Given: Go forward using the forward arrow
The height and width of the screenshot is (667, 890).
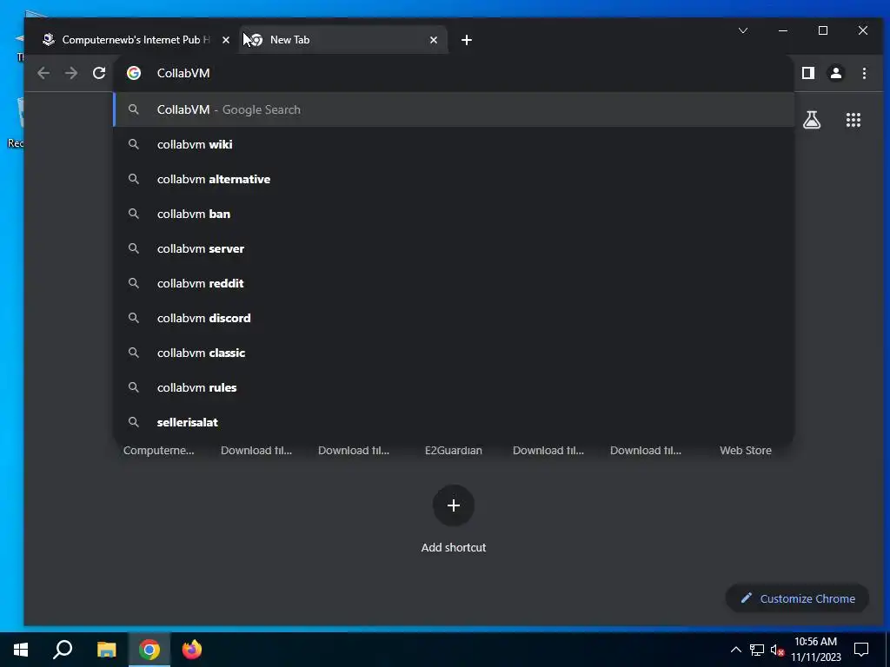Looking at the screenshot, I should coord(71,73).
